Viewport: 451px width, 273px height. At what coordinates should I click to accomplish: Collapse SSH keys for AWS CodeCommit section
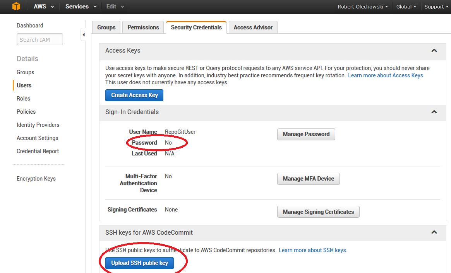point(434,232)
